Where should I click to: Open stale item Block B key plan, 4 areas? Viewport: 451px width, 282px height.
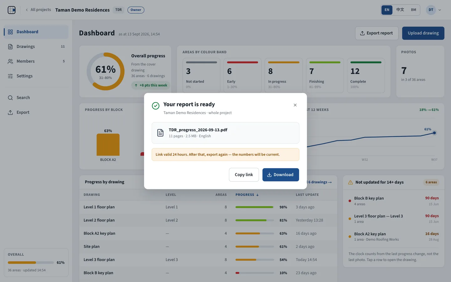point(394,201)
